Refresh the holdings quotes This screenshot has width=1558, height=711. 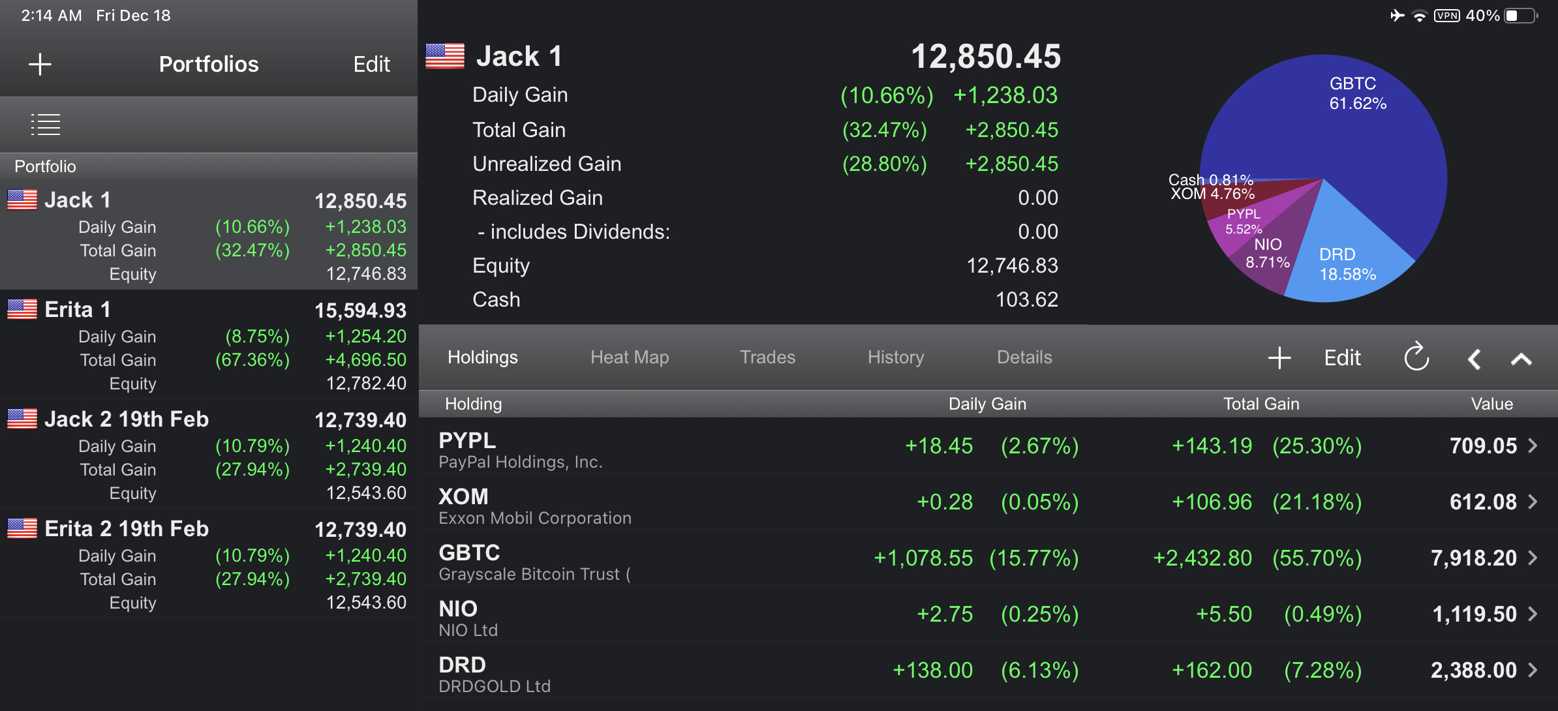1416,357
